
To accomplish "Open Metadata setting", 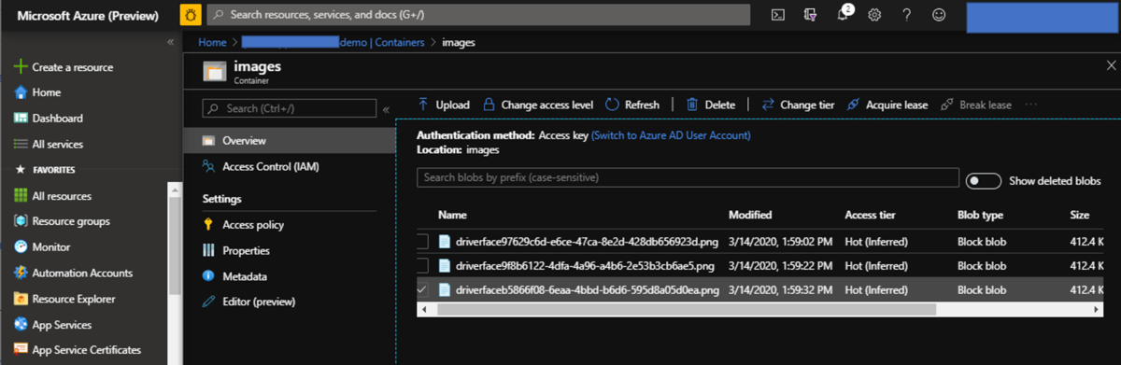I will (x=234, y=276).
